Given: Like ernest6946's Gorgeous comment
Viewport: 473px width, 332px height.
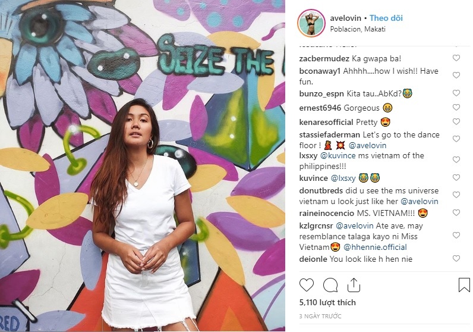Looking at the screenshot, I should pyautogui.click(x=456, y=107).
